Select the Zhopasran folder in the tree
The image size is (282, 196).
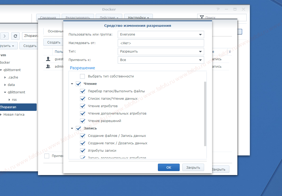[x=18, y=107]
